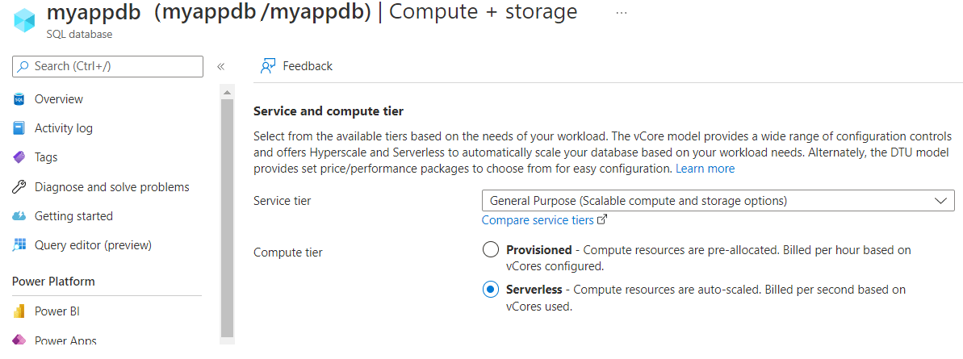
Task: Click the Feedback person icon
Action: [269, 66]
